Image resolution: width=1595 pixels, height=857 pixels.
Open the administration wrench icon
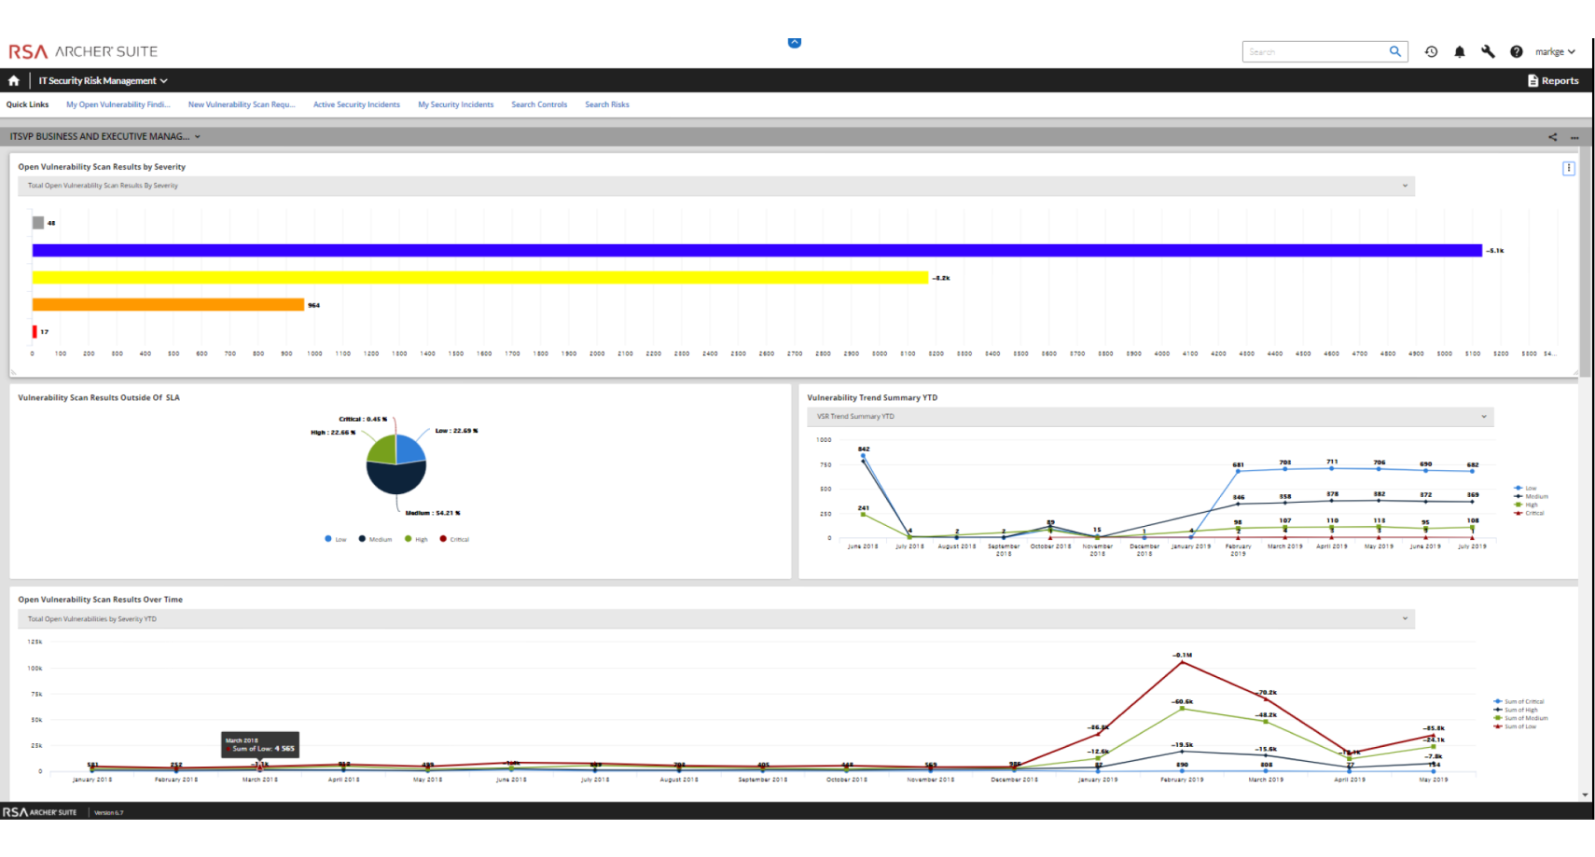pos(1488,52)
